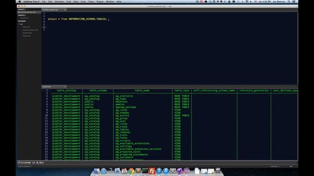Screen dimensions: 314x176
Task: Open the Project menu
Action: 100,1
